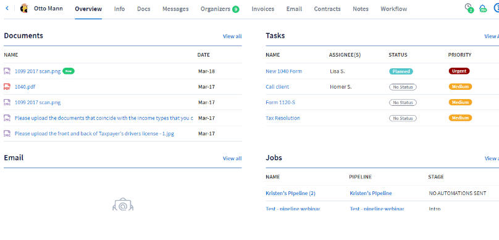This screenshot has height=240, width=499.
Task: Select the Jobs STAGE column header
Action: tap(436, 177)
